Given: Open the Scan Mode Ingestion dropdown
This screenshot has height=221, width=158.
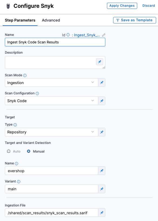Looking at the screenshot, I should click(52, 82).
